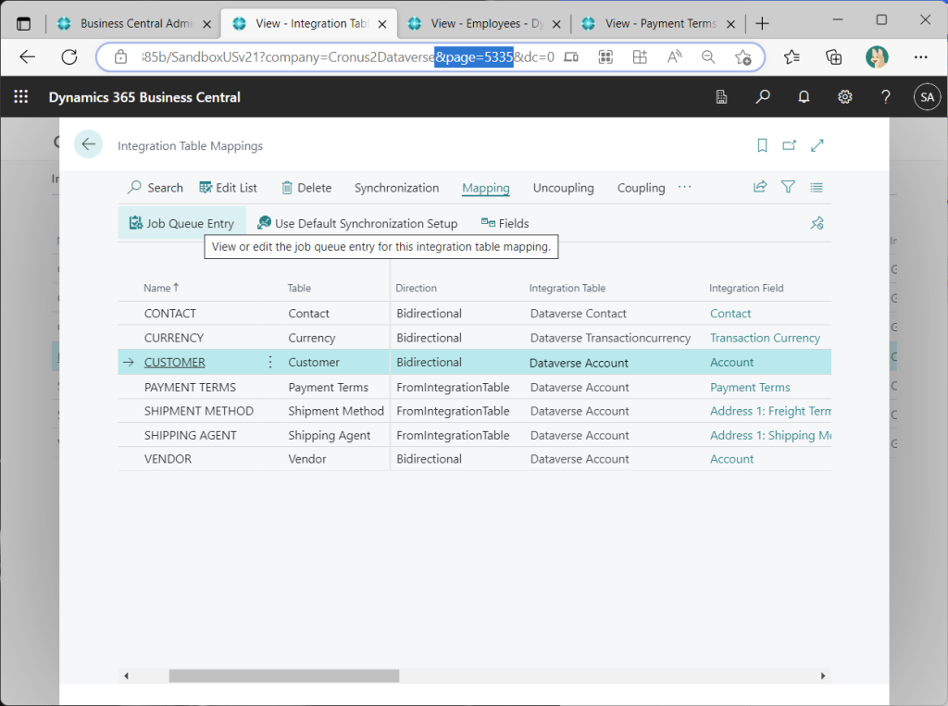Open the browser profile avatar
The width and height of the screenshot is (948, 706).
[x=877, y=56]
